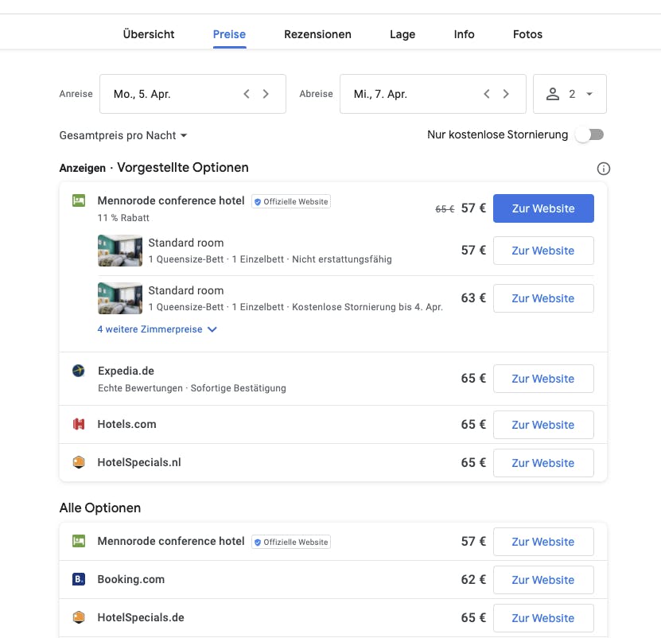Screen dimensions: 661x638
Task: Click the Hotels.com logo icon
Action: [79, 424]
